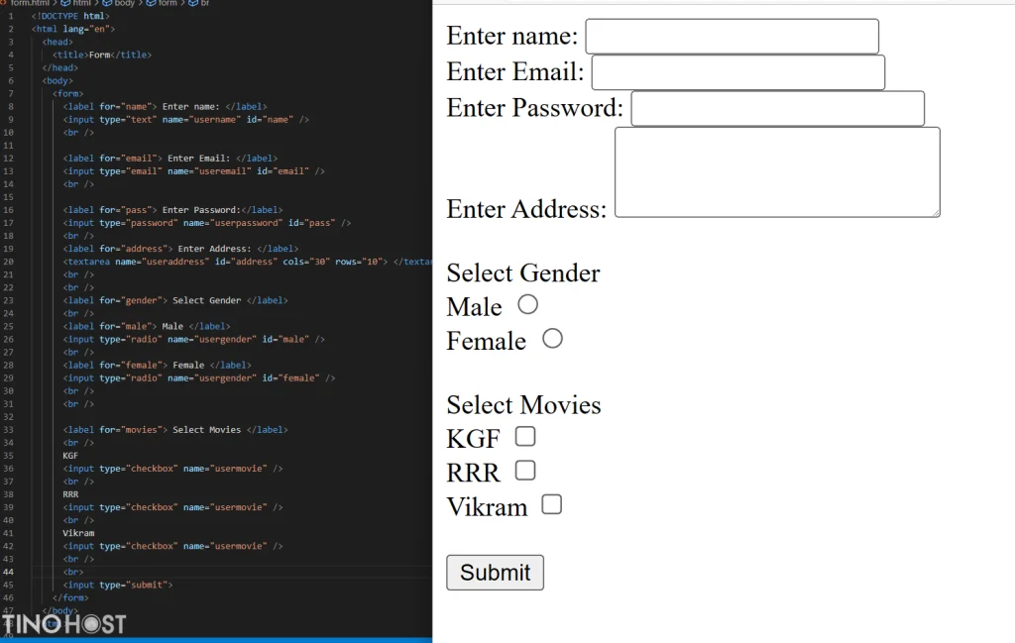Click the br breadcrumb segment
Image resolution: width=1015 pixels, height=643 pixels.
[x=199, y=3]
